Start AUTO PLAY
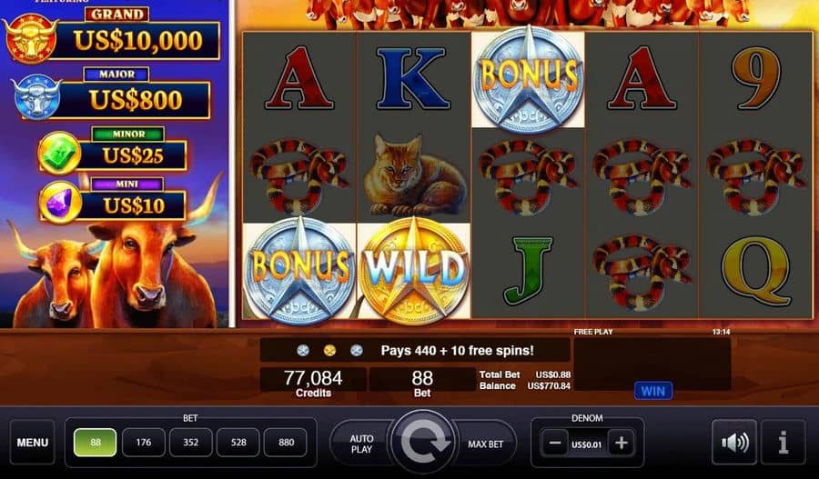Screen dimensions: 819x479 361,444
